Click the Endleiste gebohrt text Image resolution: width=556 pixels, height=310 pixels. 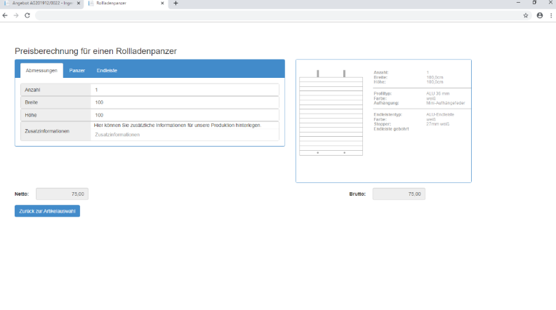click(x=391, y=129)
